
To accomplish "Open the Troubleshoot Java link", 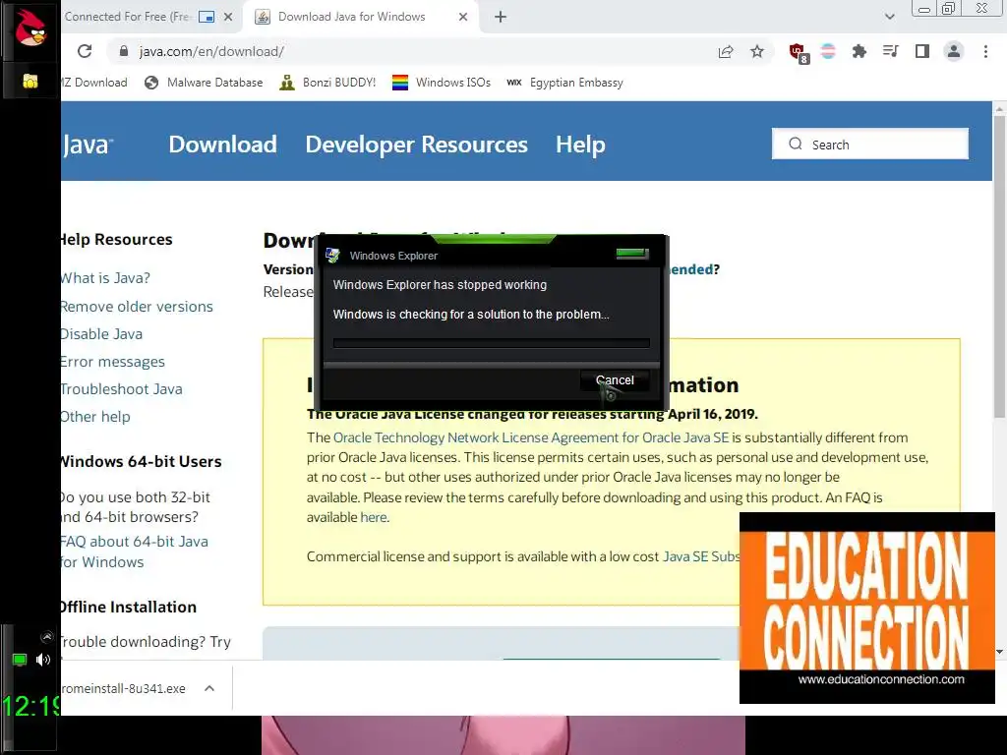I will [121, 389].
